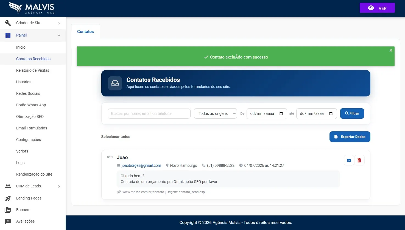Click the Avaliações star chat icon
The image size is (405, 230).
point(8,221)
